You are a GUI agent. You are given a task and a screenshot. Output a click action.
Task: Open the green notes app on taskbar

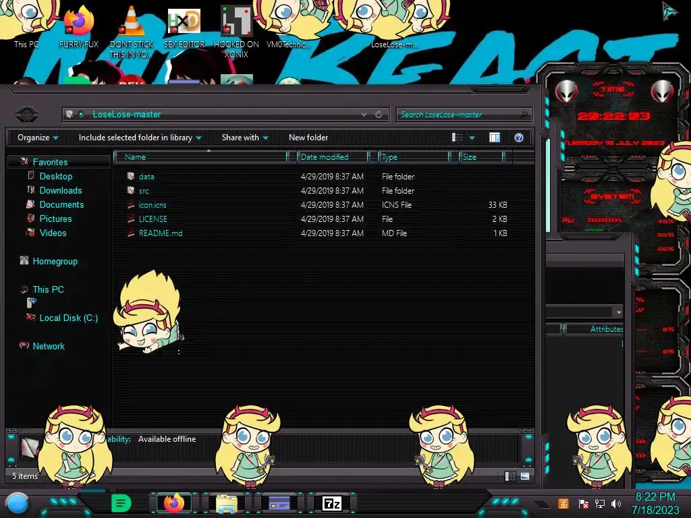(121, 503)
